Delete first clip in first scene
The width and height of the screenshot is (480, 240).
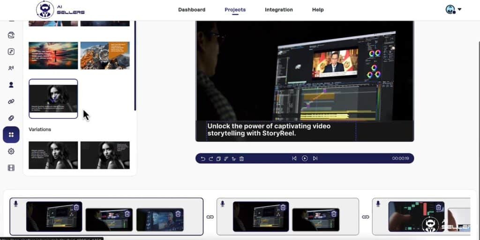pos(76,207)
